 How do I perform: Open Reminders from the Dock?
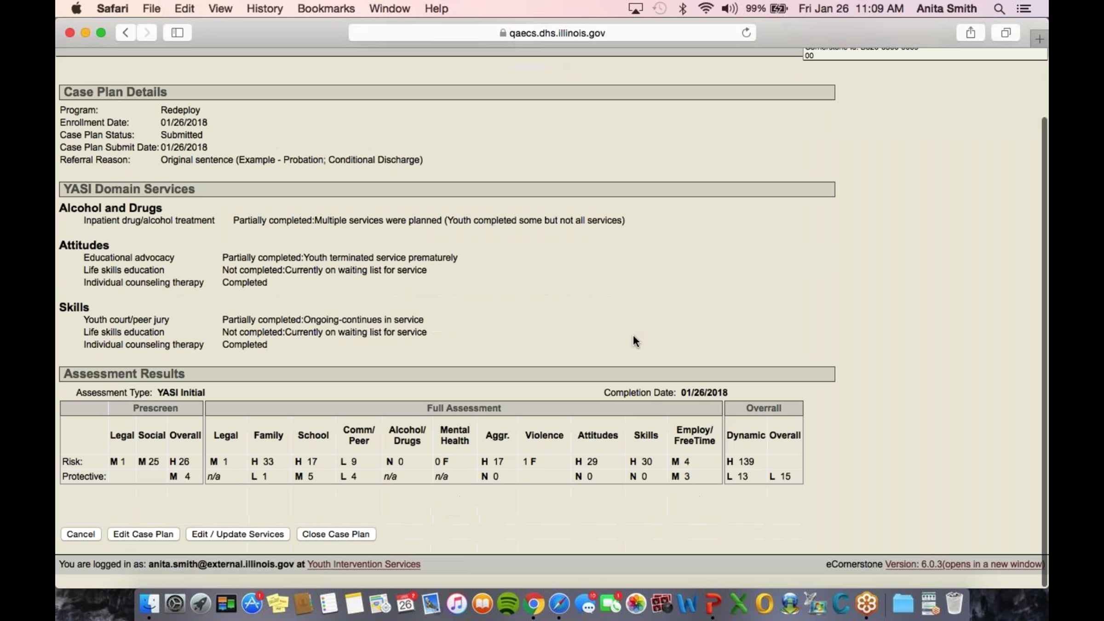click(x=329, y=604)
